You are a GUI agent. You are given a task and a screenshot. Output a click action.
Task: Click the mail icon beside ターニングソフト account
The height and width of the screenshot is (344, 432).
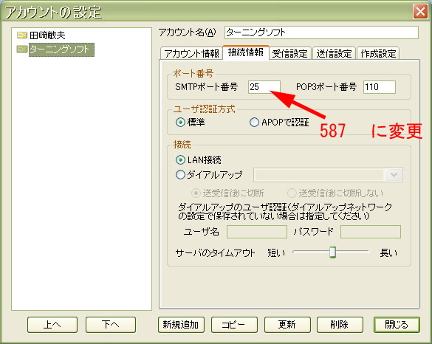[22, 49]
